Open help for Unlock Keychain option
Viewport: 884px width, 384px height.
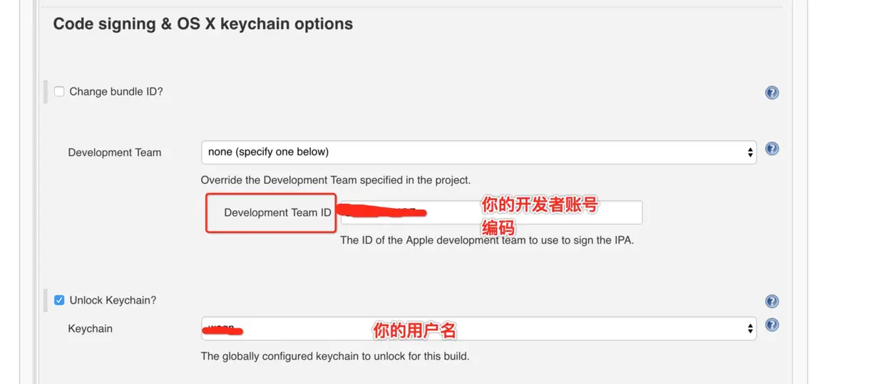point(771,301)
